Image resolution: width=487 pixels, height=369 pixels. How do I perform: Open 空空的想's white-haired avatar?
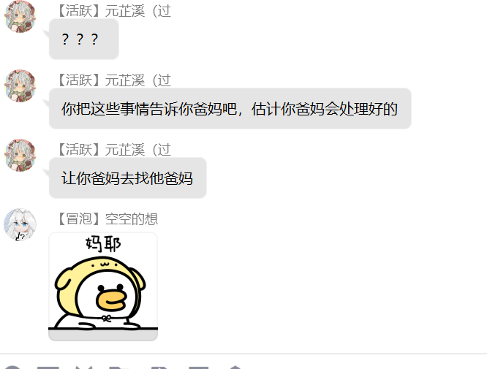click(20, 225)
